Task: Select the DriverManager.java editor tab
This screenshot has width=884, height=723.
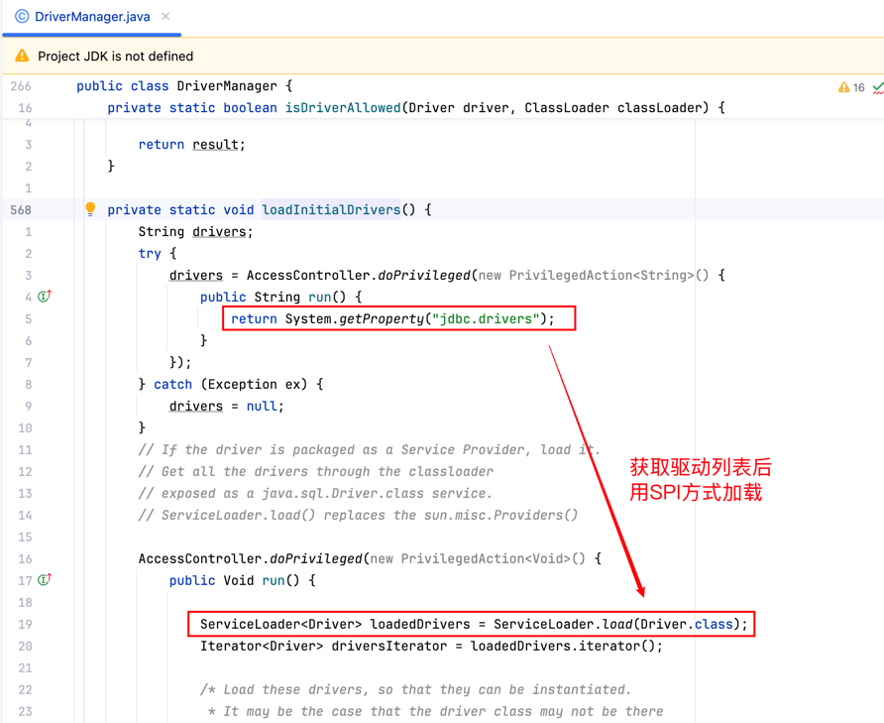Action: 92,17
